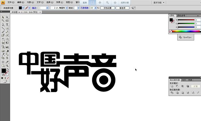Viewport: 201px width, 121px height.
Task: Collapse the toolbox with double-arrow
Action: [1, 11]
